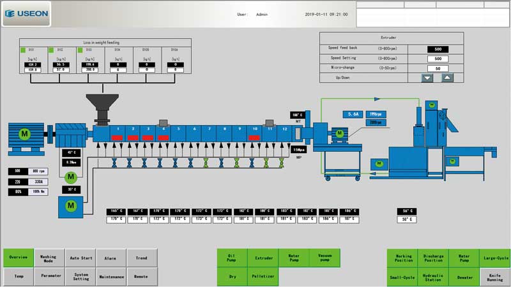Edit the 50°C setpoint below 56°C reading
This screenshot has width=511, height=287.
pyautogui.click(x=407, y=219)
